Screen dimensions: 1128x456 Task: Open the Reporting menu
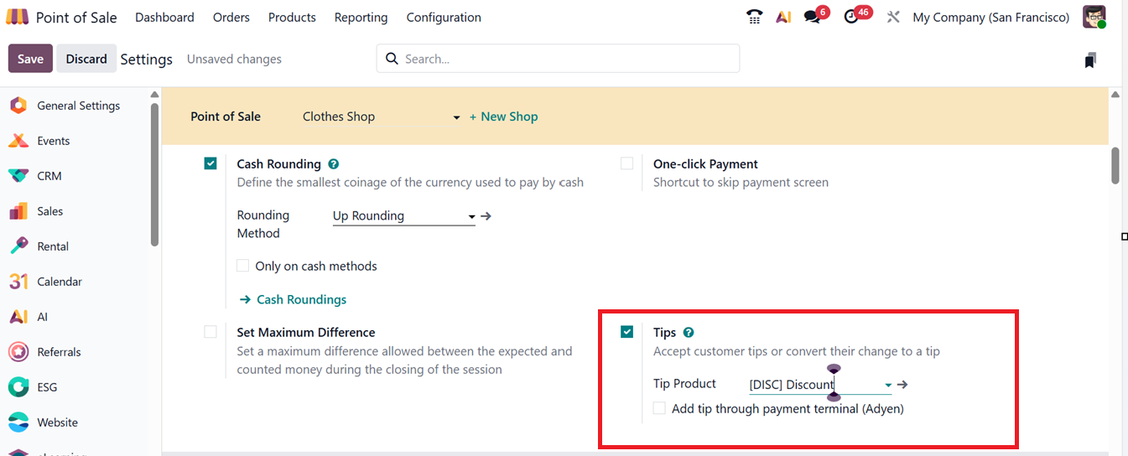coord(361,17)
